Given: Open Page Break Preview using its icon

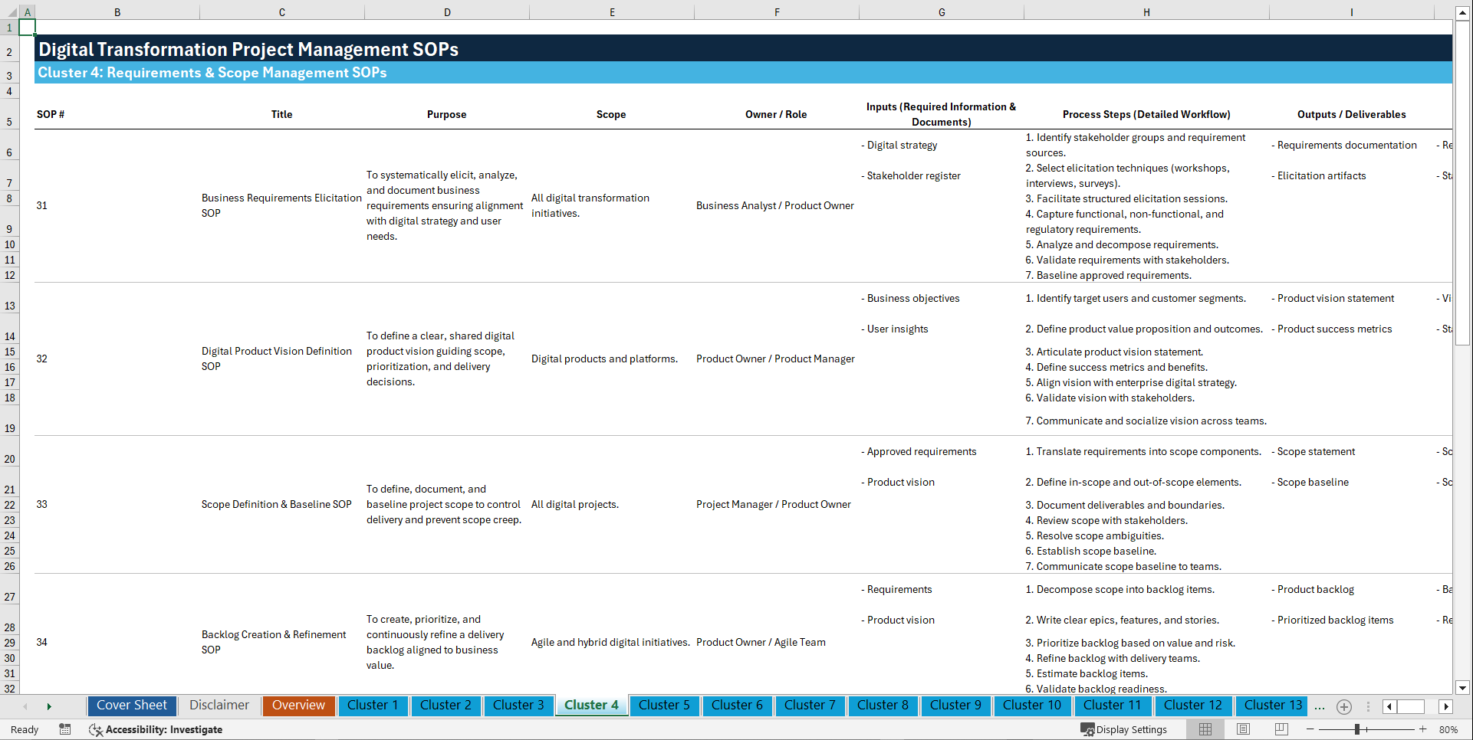Looking at the screenshot, I should 1281,729.
